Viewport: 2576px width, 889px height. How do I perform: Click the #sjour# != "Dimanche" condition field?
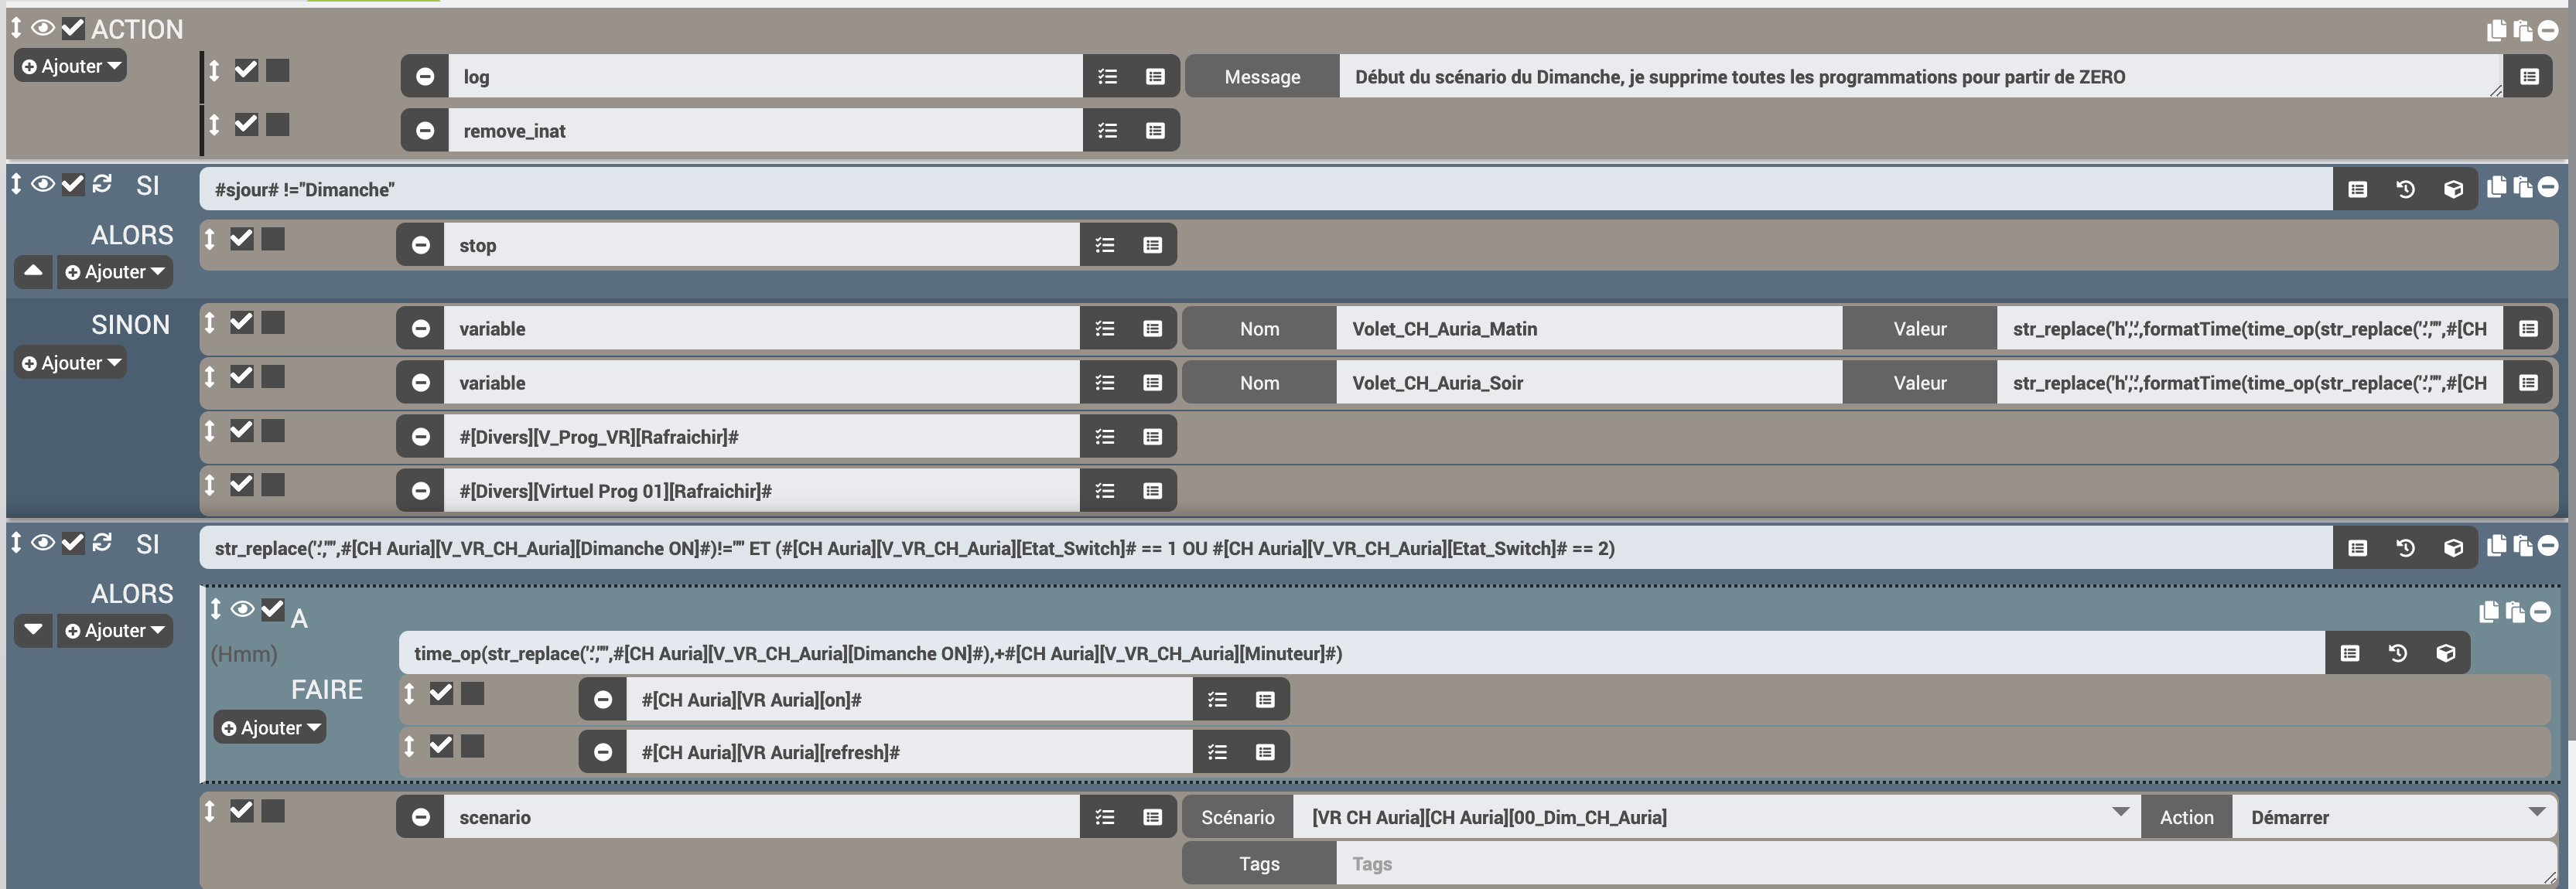pos(1266,189)
